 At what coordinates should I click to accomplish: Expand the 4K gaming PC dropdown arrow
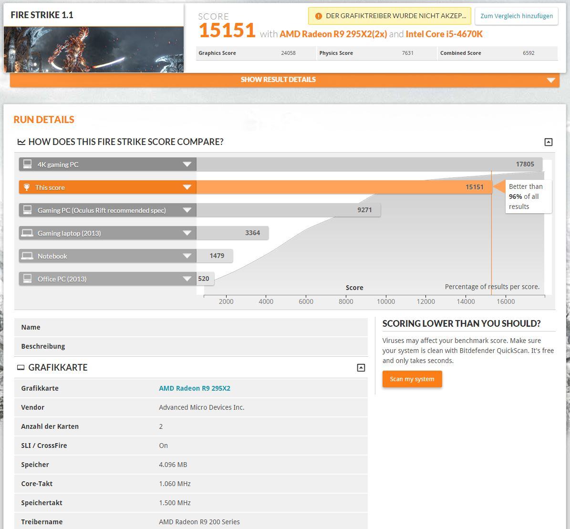click(x=187, y=165)
